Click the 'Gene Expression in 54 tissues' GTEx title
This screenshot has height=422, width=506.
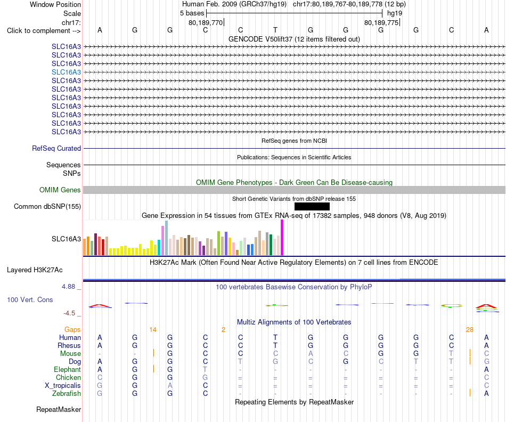tap(294, 215)
